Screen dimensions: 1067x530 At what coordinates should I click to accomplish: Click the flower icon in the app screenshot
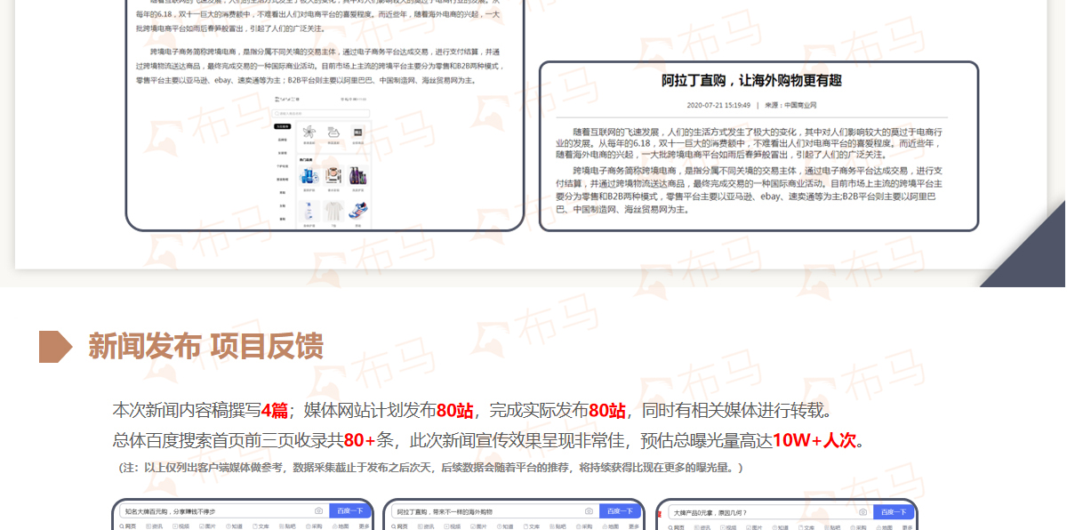click(309, 132)
